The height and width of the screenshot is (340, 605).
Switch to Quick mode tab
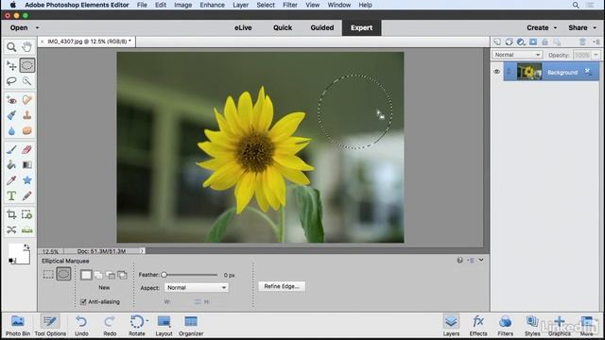pos(283,27)
